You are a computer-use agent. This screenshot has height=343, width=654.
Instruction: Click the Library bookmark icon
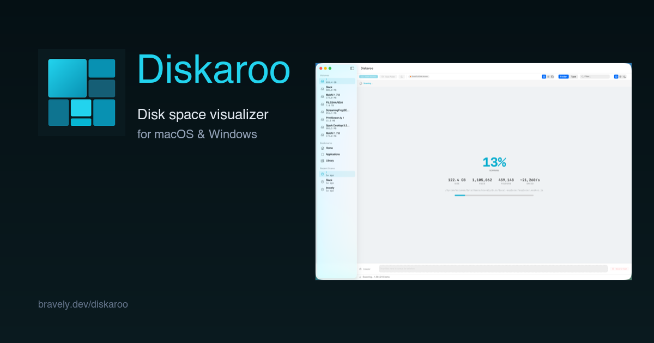tap(323, 161)
